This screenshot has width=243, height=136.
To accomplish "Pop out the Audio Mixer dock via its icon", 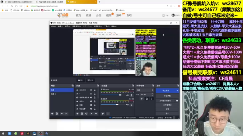I will tap(133, 86).
